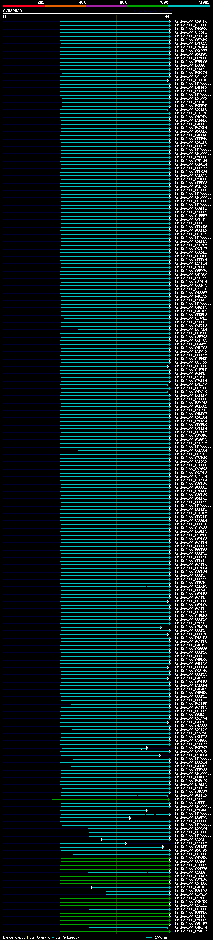
Task: Click the query name AV532629
Action: (x=12, y=11)
